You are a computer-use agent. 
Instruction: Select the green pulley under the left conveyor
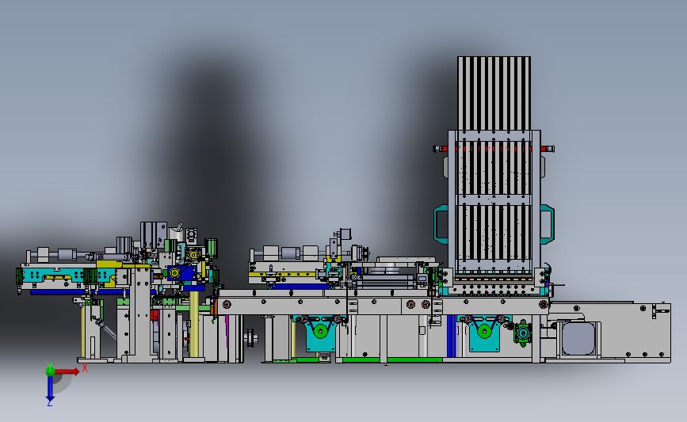(x=321, y=332)
